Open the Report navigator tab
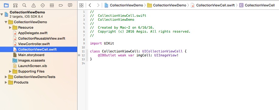The height and width of the screenshot is (110, 279). pyautogui.click(x=70, y=5)
